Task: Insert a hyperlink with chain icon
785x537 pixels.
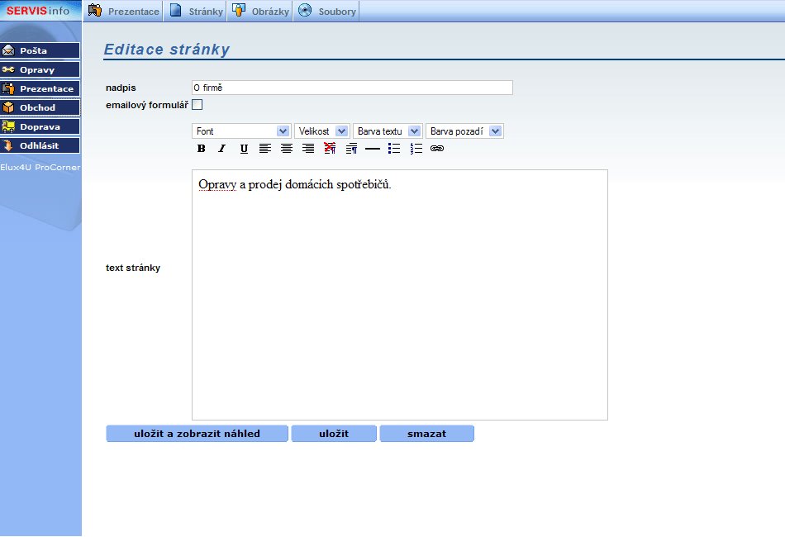Action: click(x=437, y=148)
